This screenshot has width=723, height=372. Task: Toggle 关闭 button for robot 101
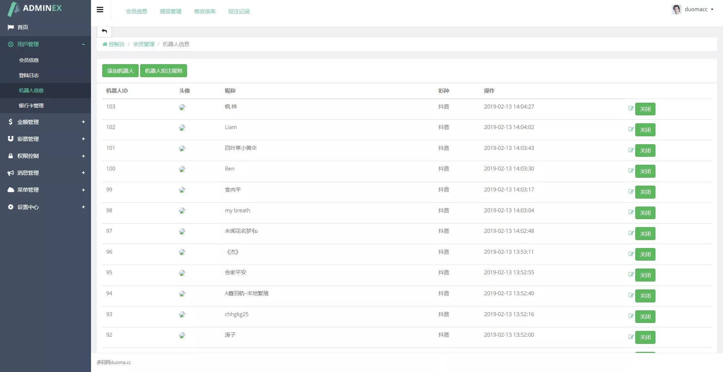pos(645,151)
